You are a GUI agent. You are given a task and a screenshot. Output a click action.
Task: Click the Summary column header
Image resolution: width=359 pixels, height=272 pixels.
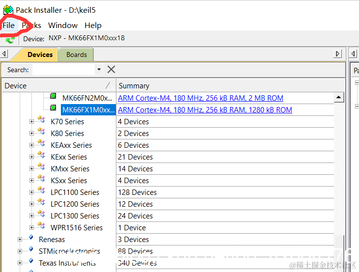click(x=230, y=85)
